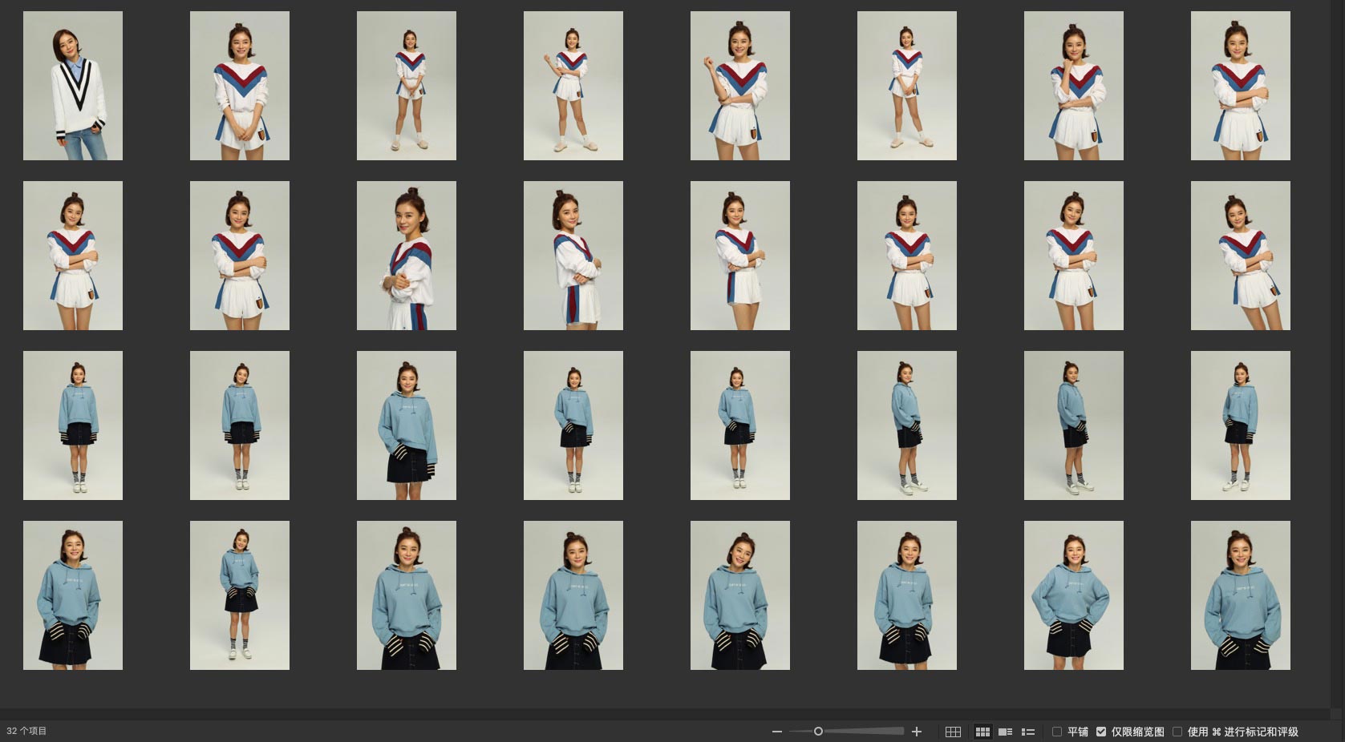
Task: Select the first striped-sweater photo in the top row
Action: click(x=240, y=86)
